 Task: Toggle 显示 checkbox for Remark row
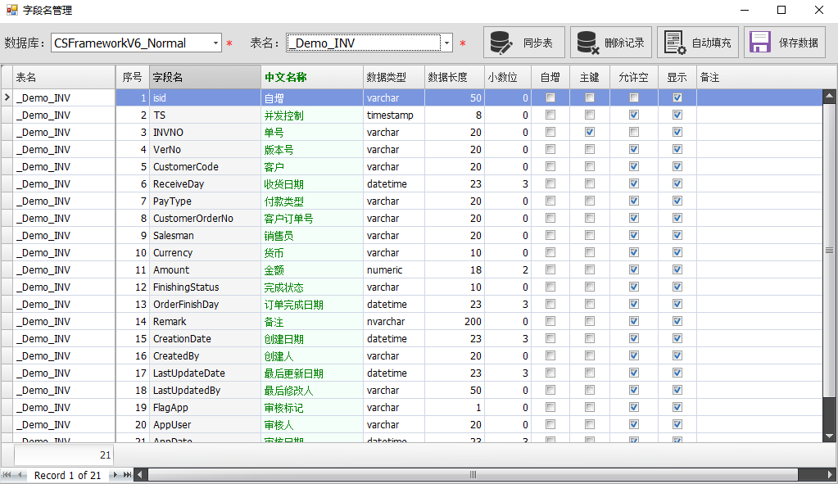tap(677, 321)
